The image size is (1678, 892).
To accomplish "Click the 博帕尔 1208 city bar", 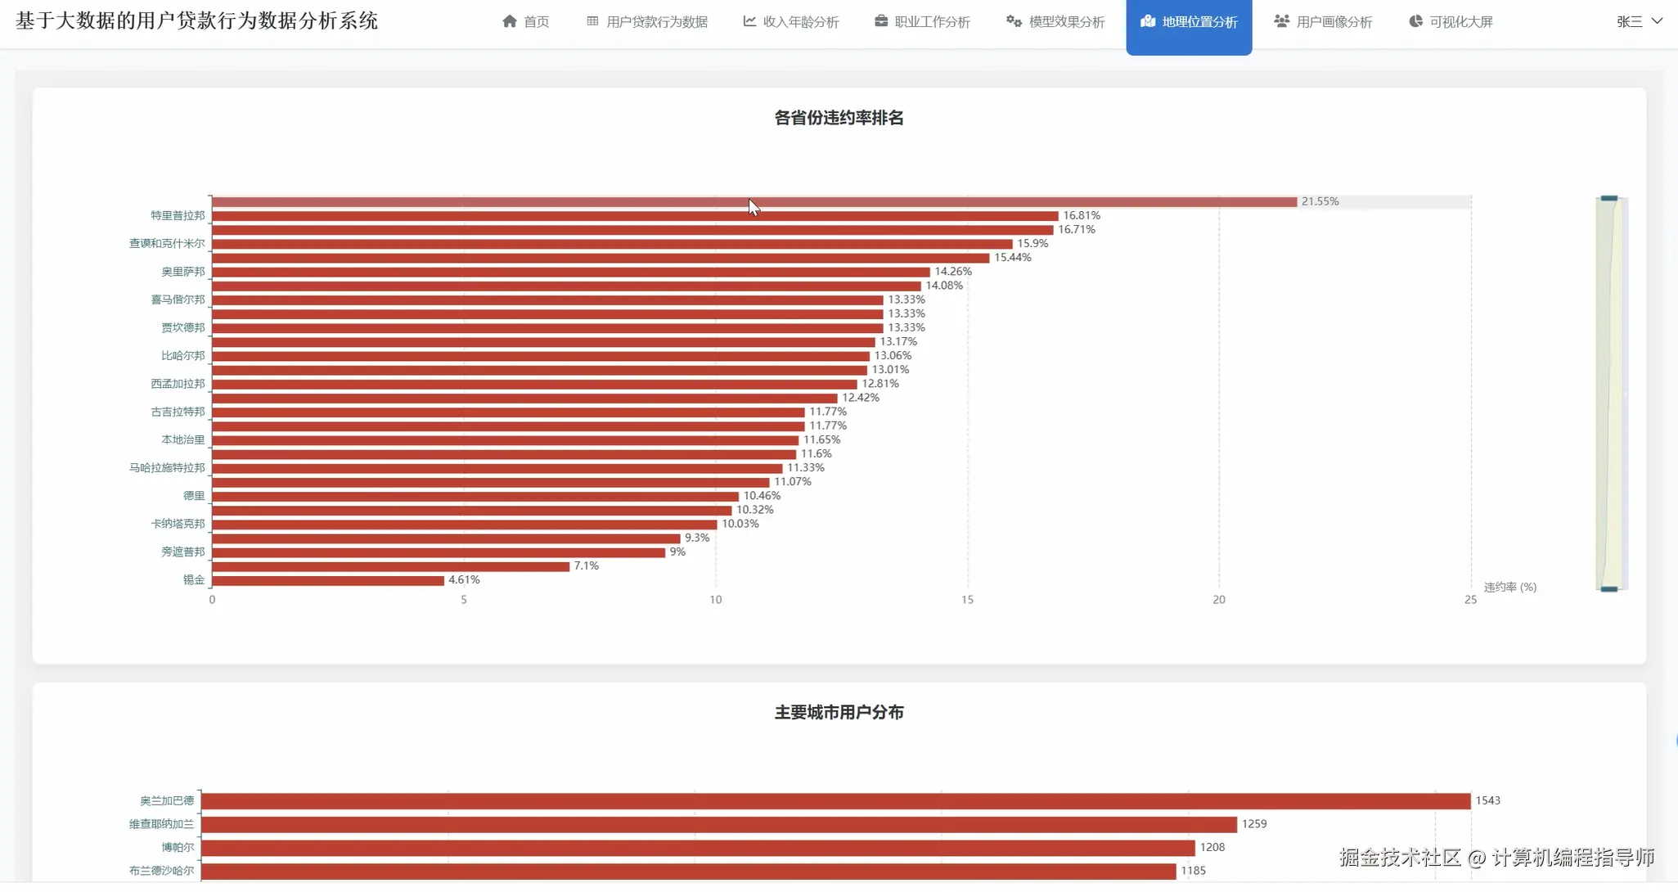I will [x=697, y=848].
